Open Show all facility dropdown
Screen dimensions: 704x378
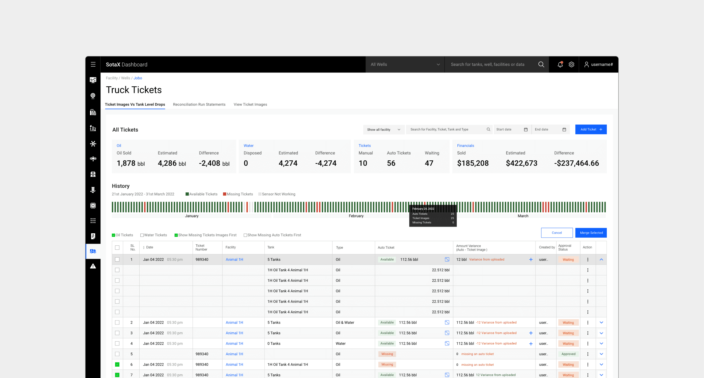[383, 130]
